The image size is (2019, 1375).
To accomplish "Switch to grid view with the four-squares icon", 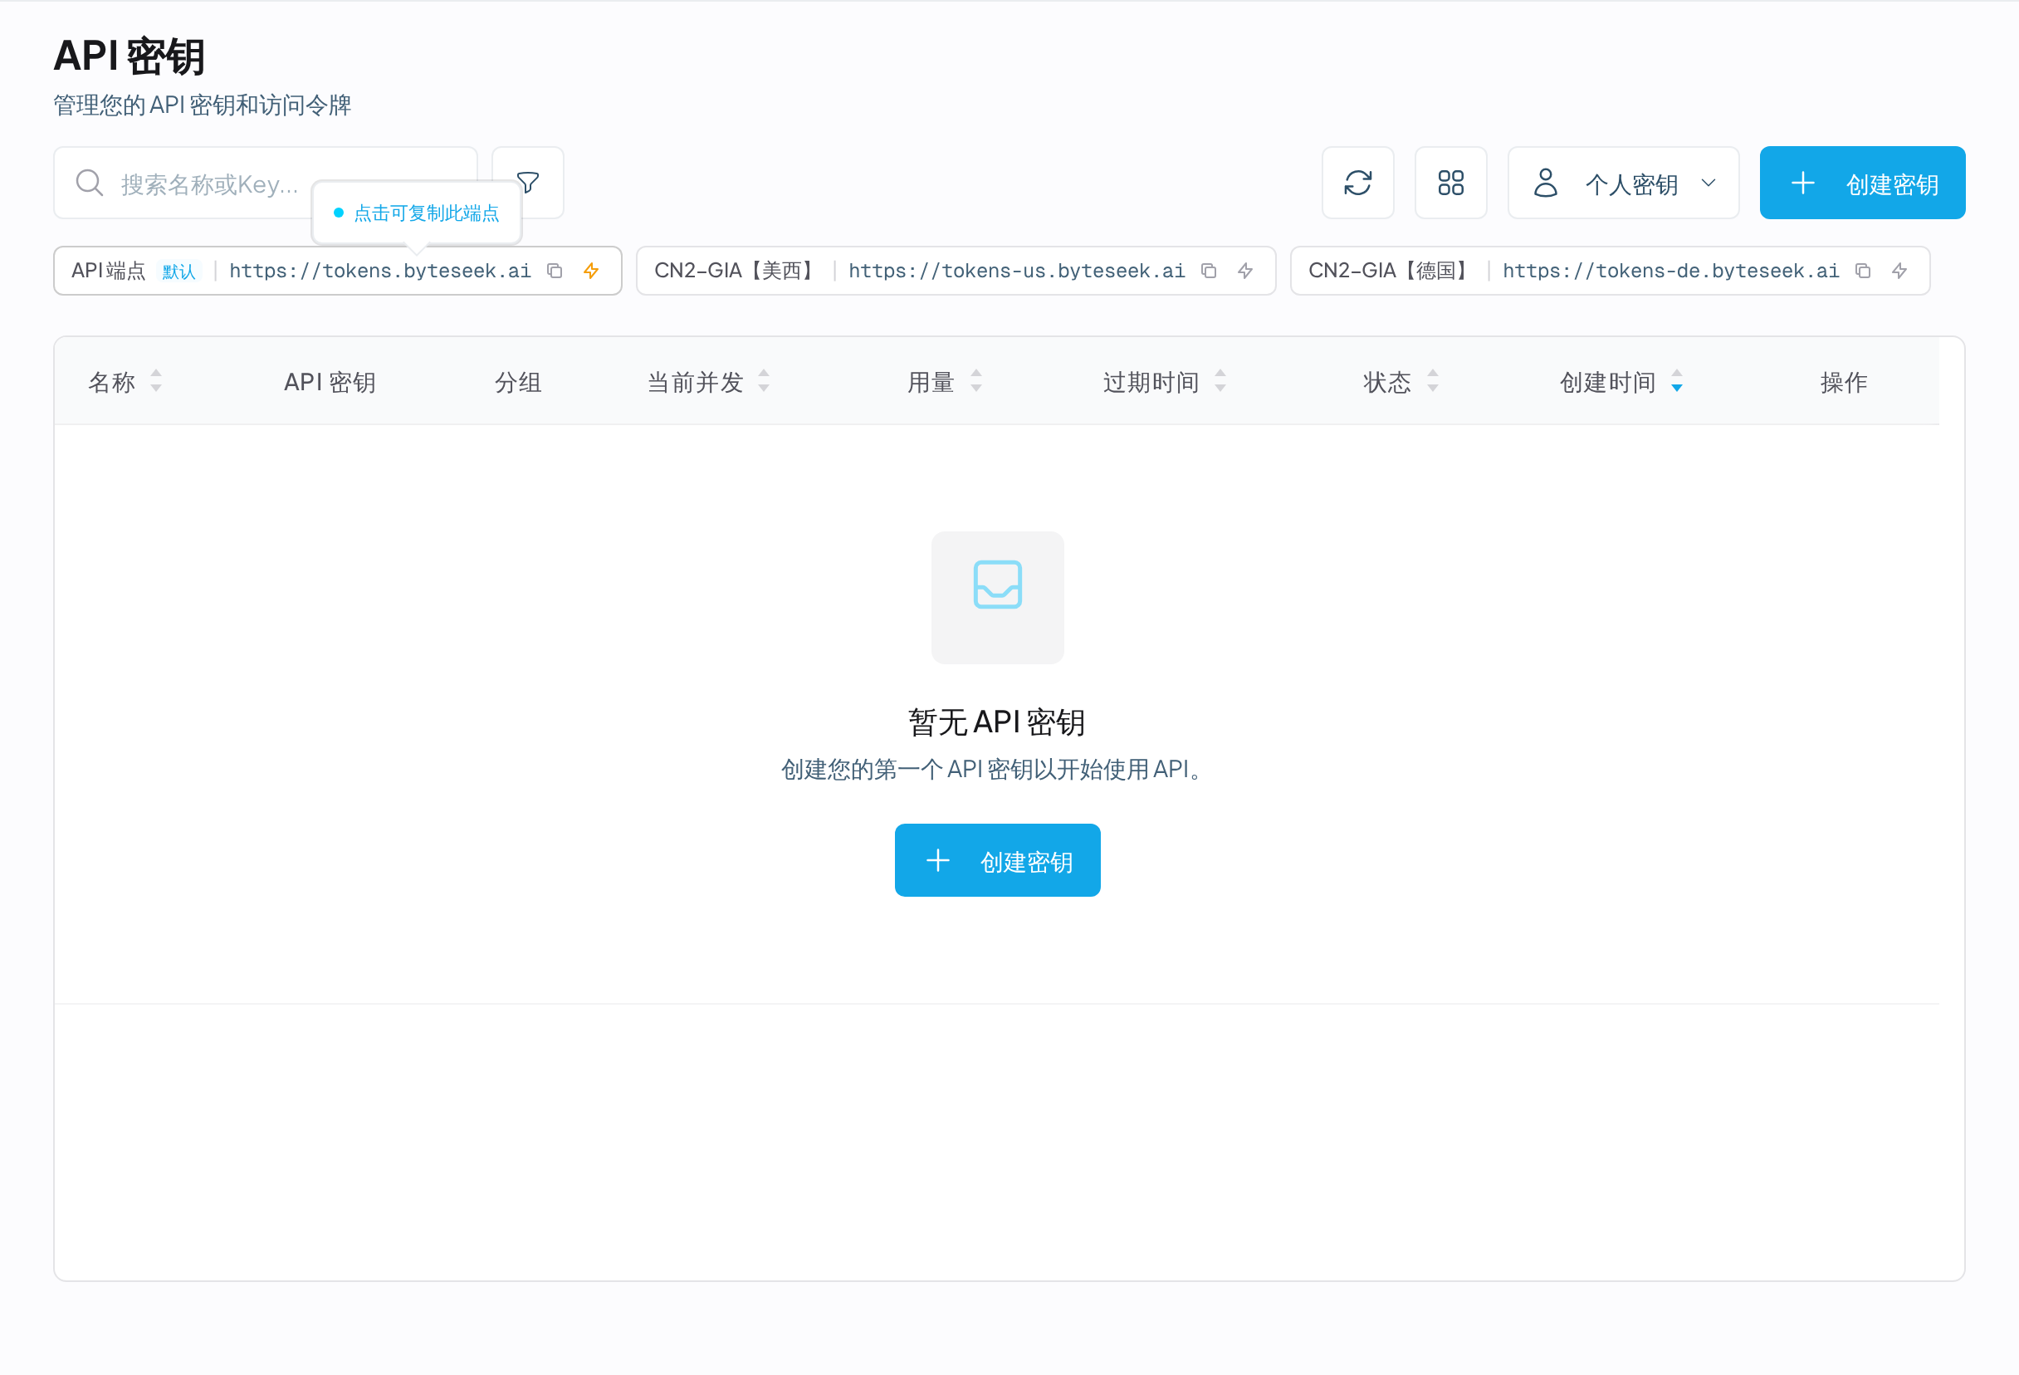I will point(1450,183).
